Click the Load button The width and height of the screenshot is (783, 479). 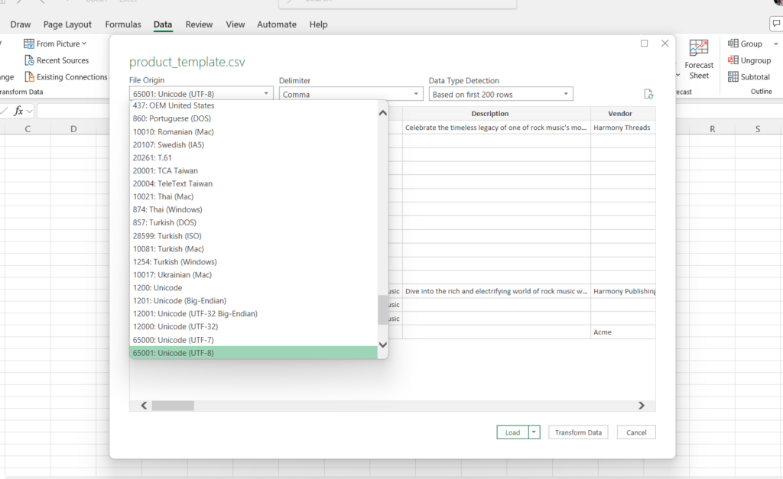(512, 432)
